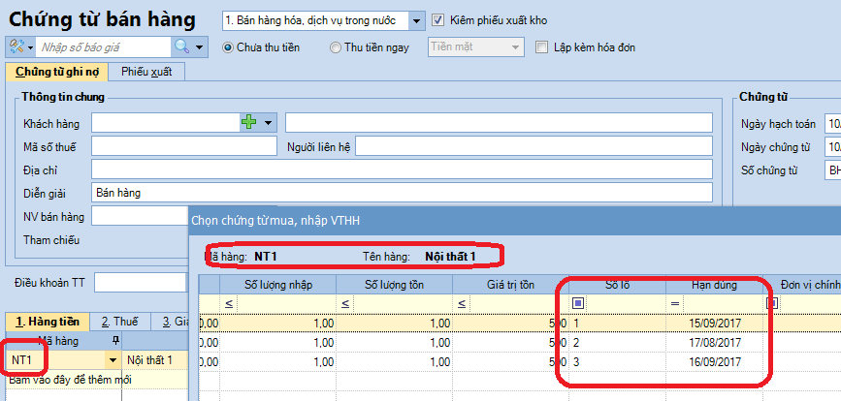Click the 'Ngày chứng từ' date field

tap(832, 146)
